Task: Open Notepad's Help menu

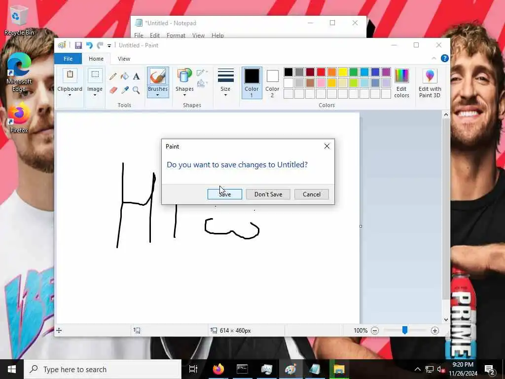Action: tap(217, 35)
